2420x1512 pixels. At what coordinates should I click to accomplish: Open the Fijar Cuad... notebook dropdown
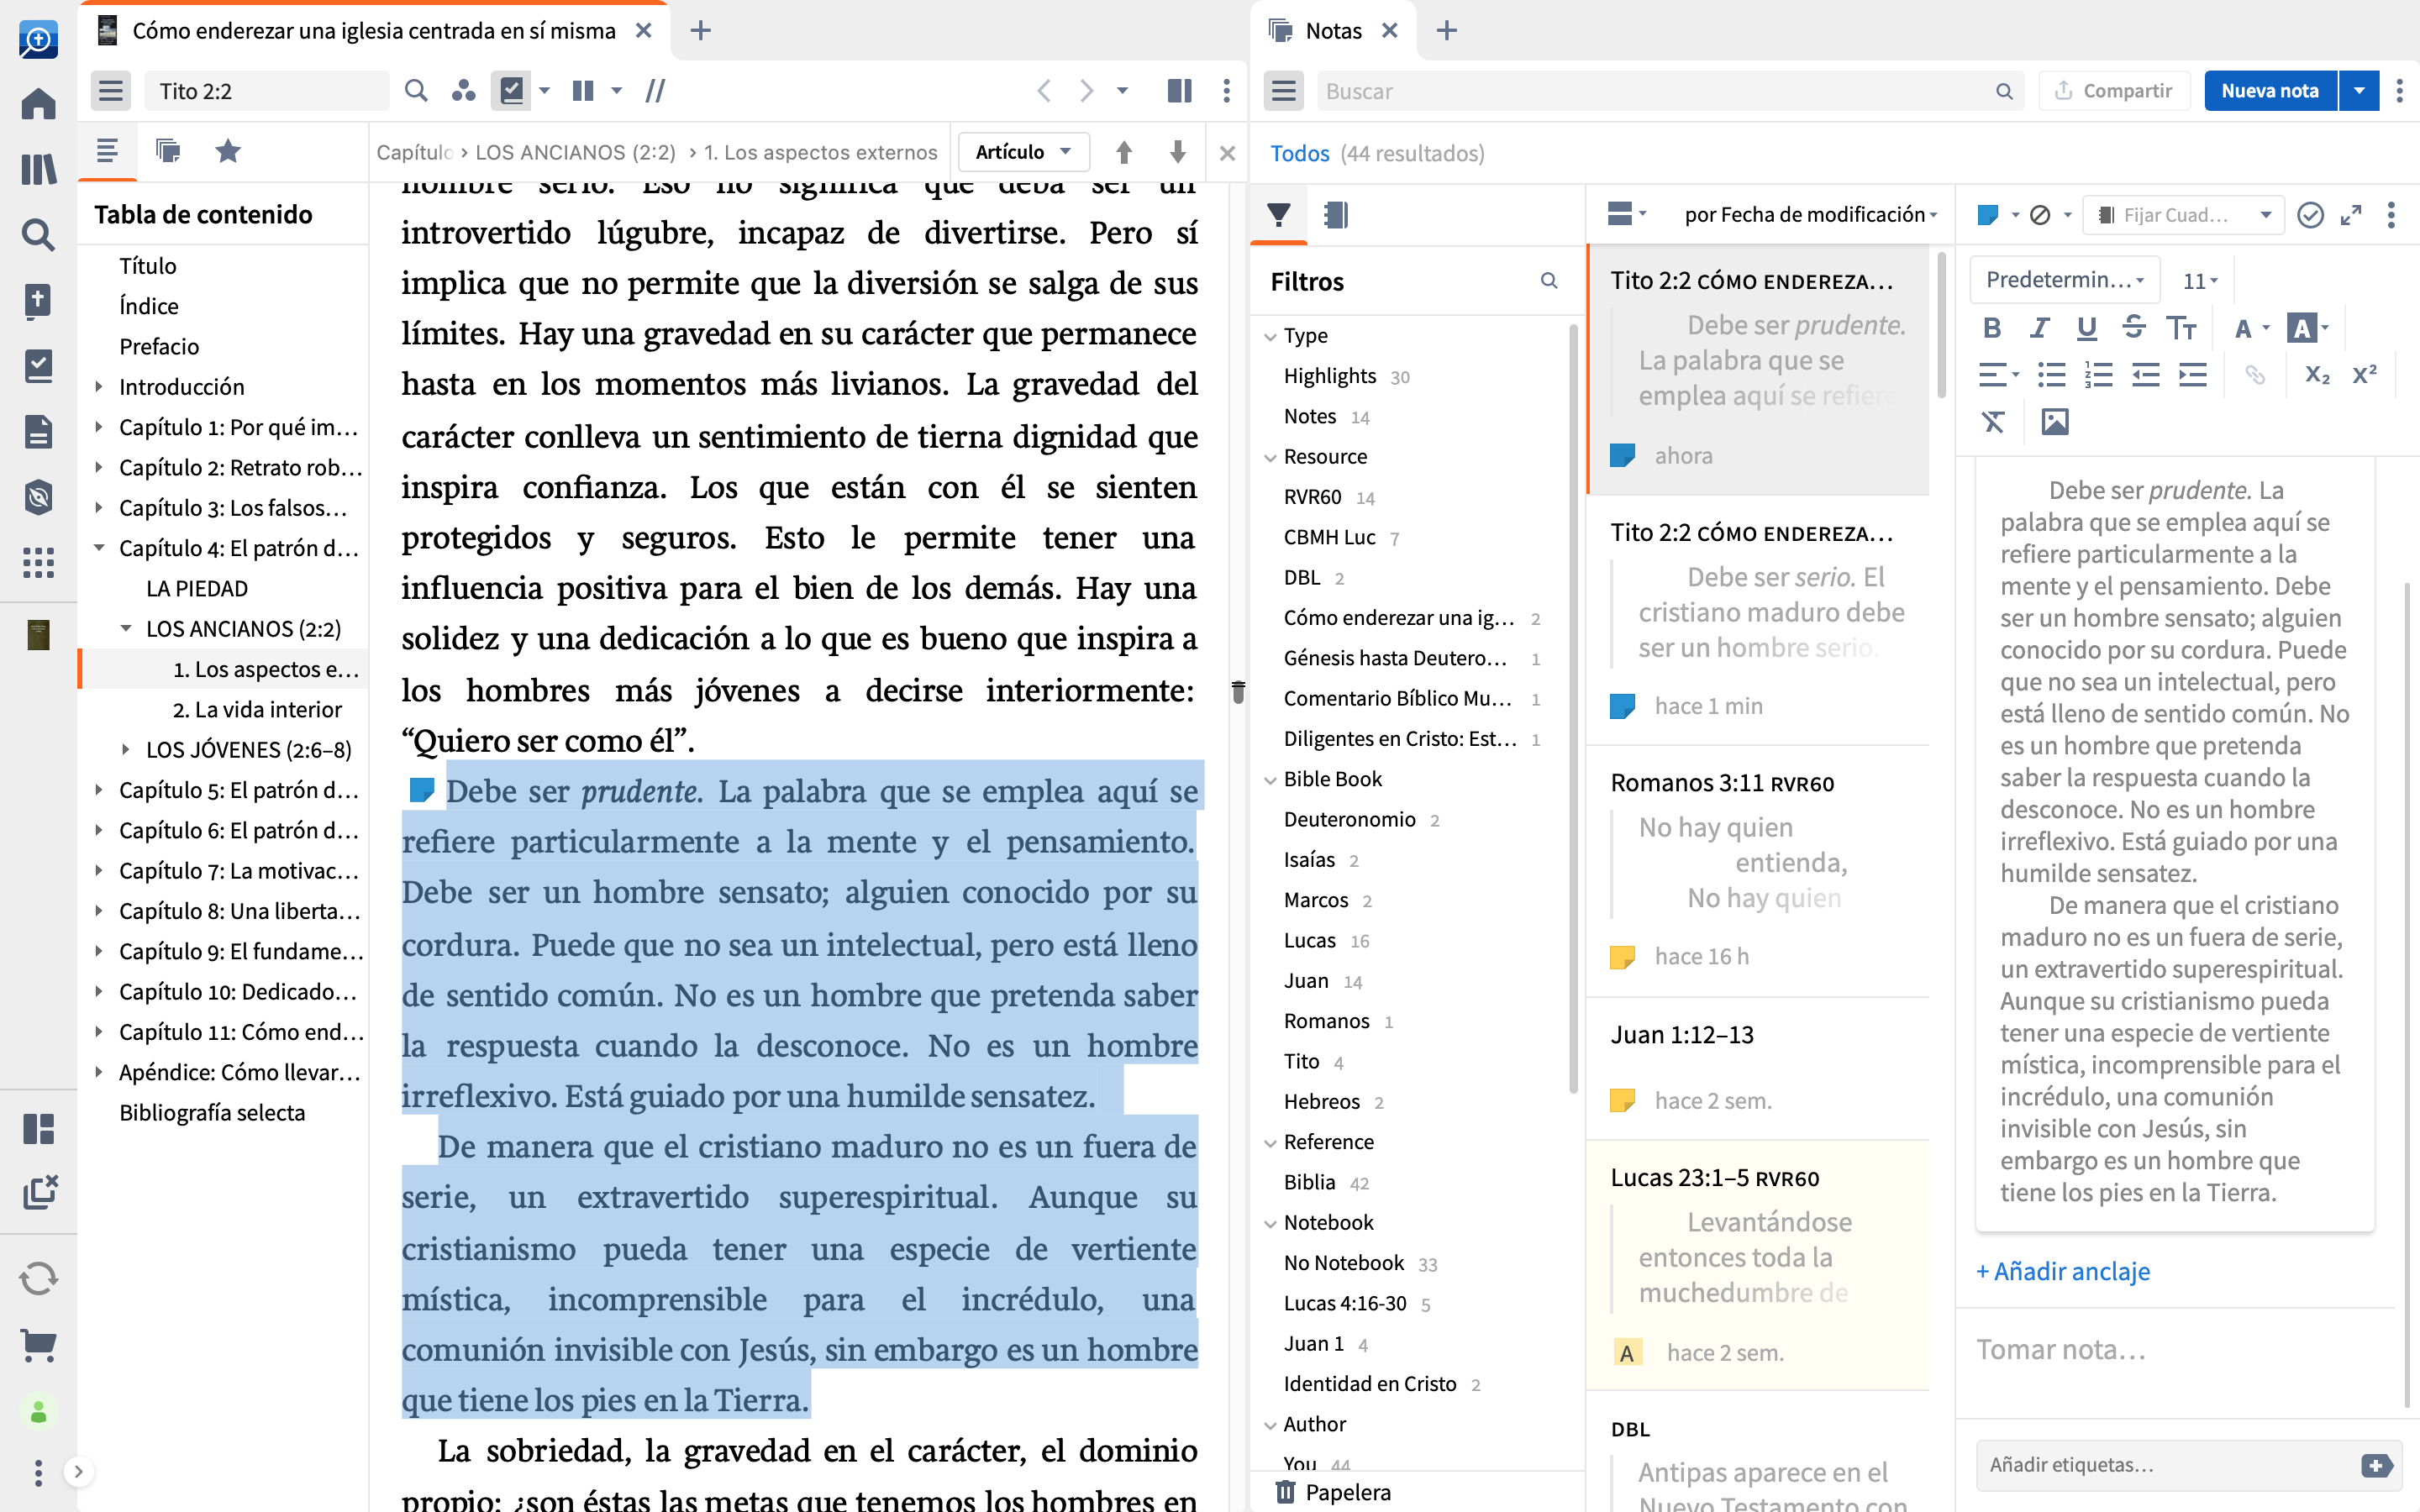coord(2183,215)
